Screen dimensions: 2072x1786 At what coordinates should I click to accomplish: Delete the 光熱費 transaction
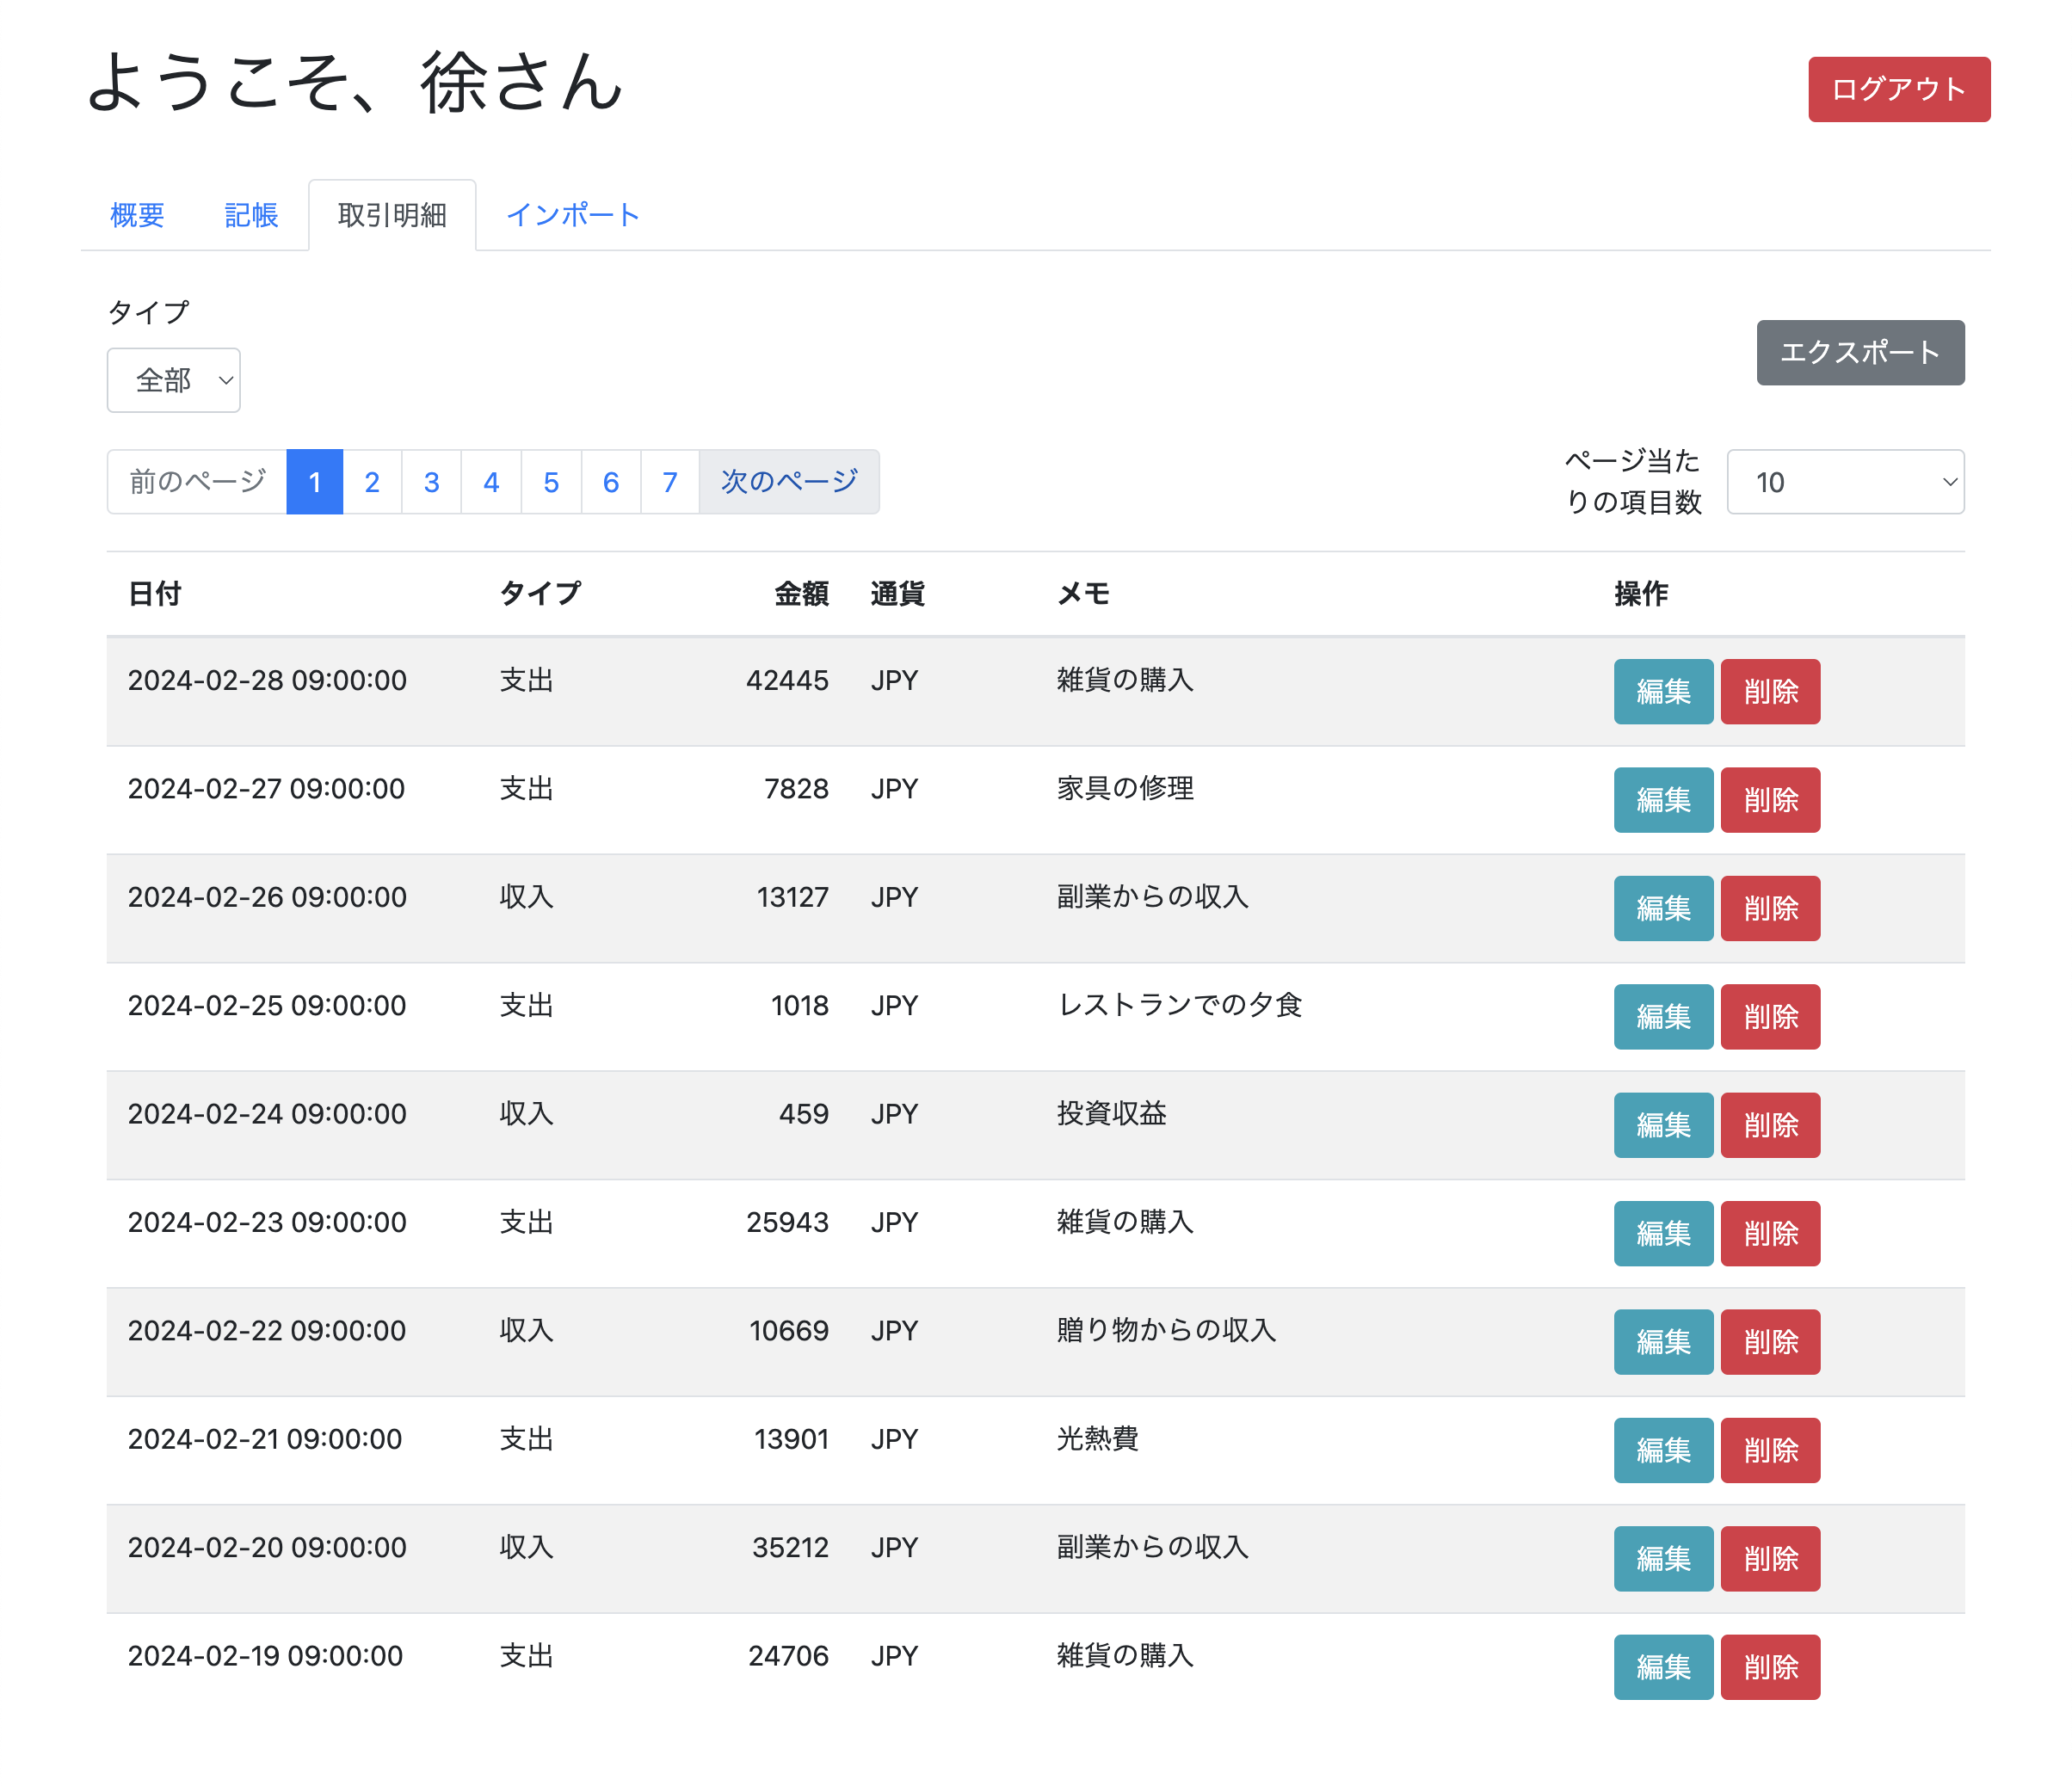tap(1770, 1450)
